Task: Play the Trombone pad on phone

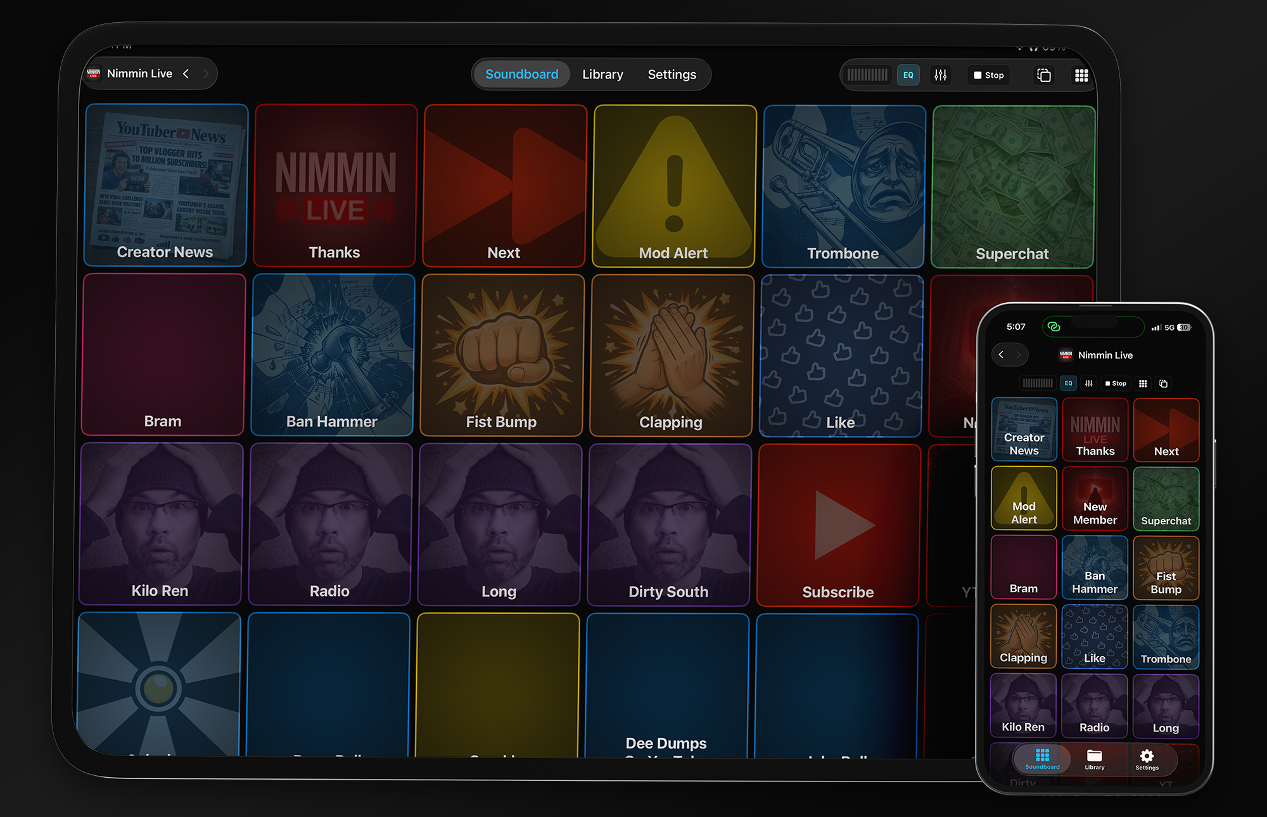Action: (x=1166, y=636)
